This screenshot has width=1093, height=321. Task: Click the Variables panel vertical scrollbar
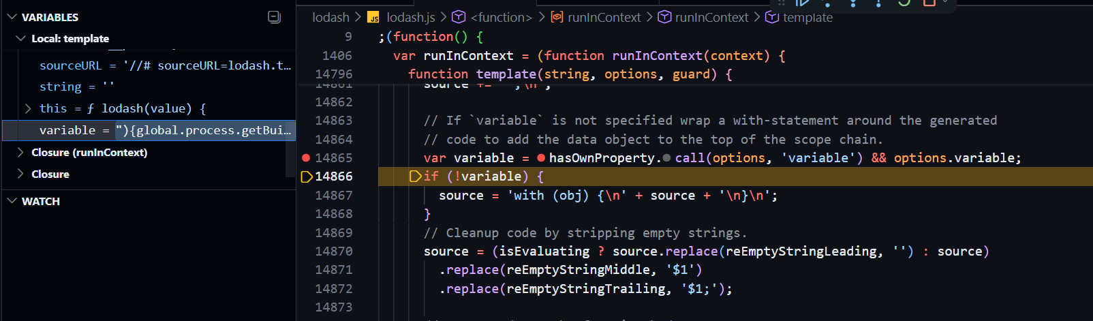click(290, 148)
